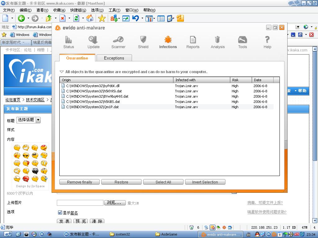Click Maxthon Undo closed page icon
This screenshot has height=238, width=318.
point(135,18)
